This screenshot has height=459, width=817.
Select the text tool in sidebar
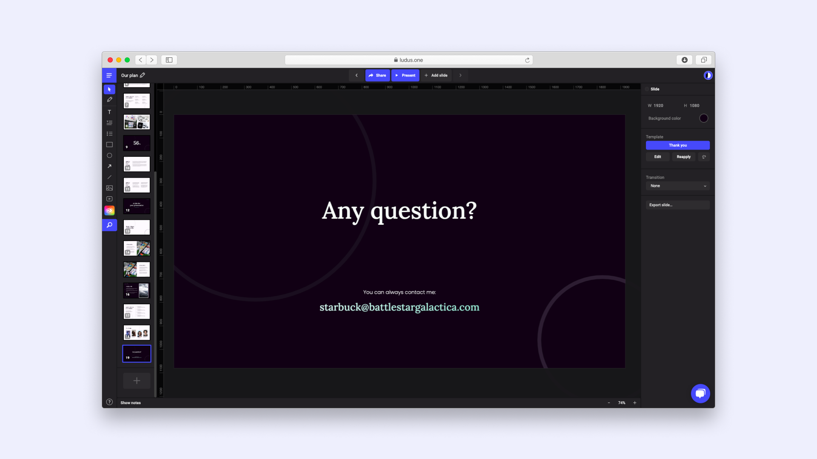[109, 111]
